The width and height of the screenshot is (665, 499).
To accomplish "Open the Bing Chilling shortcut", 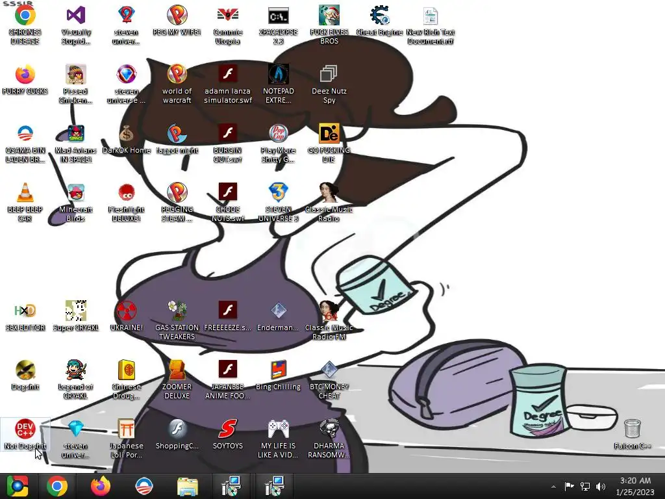I will 278,376.
